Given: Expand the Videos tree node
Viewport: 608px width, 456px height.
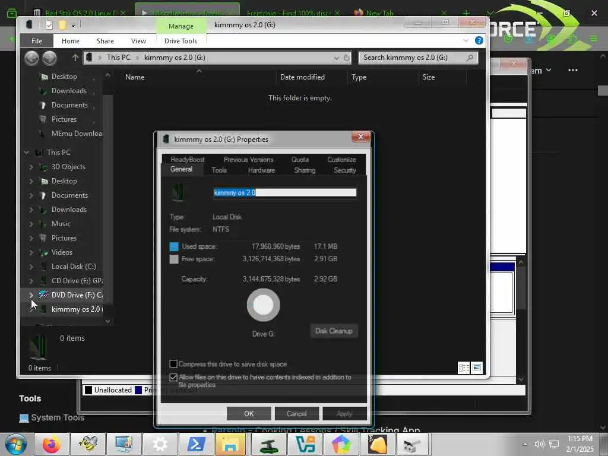Looking at the screenshot, I should [x=31, y=252].
